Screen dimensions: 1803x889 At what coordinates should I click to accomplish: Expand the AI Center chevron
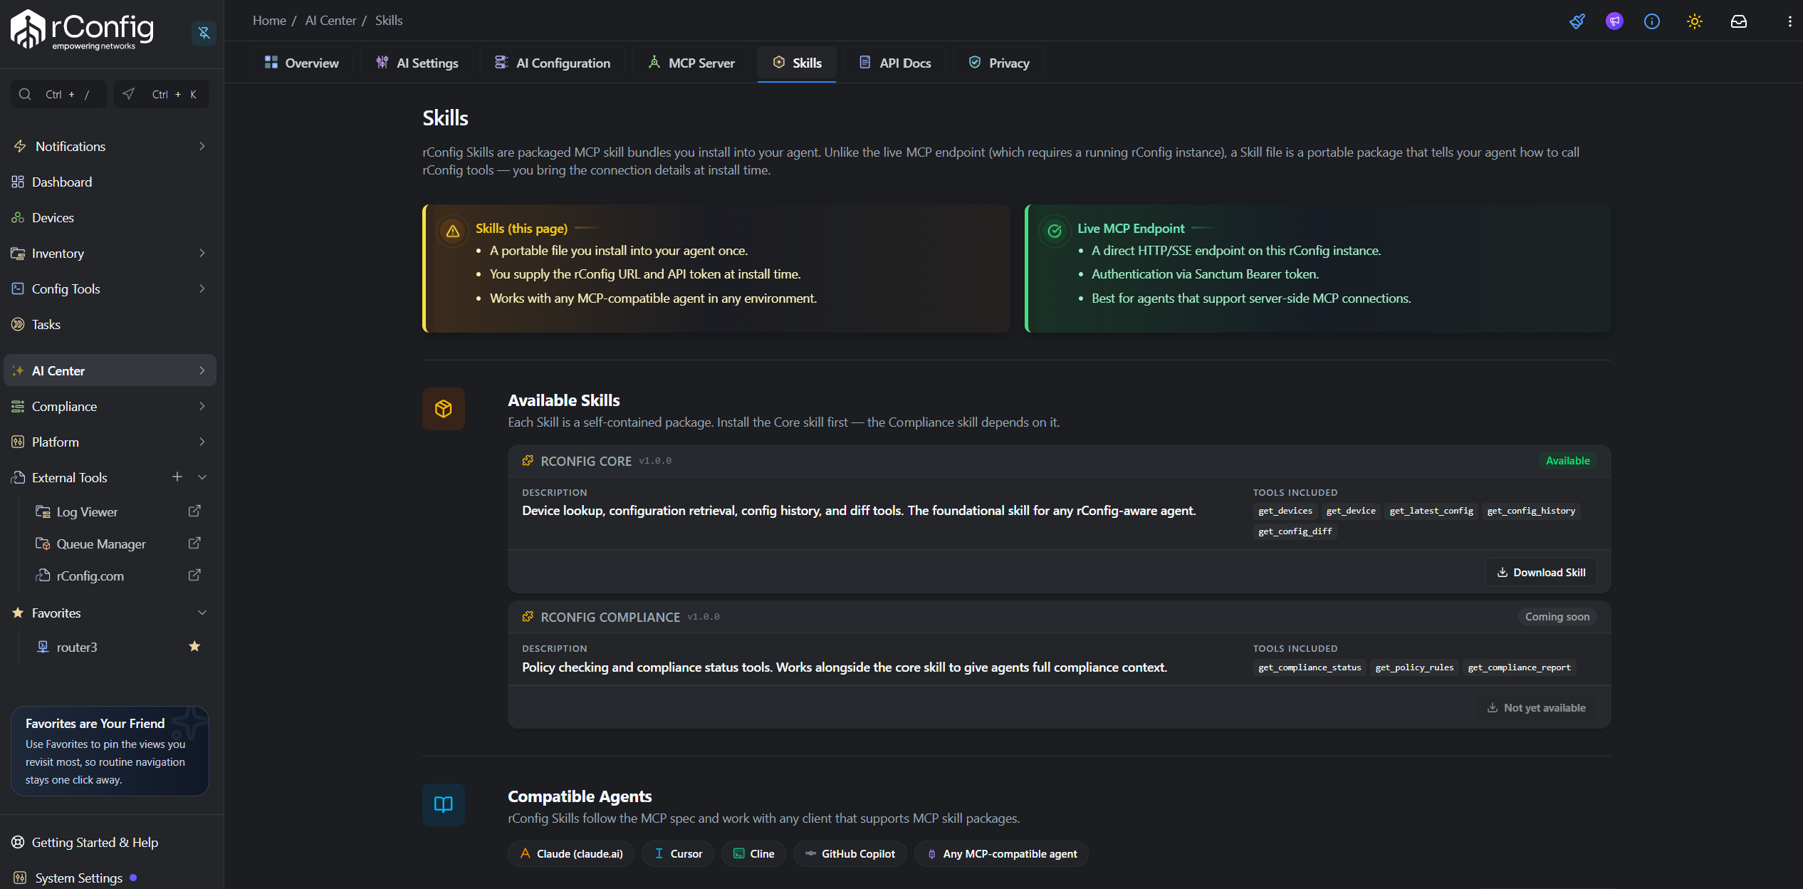[202, 370]
